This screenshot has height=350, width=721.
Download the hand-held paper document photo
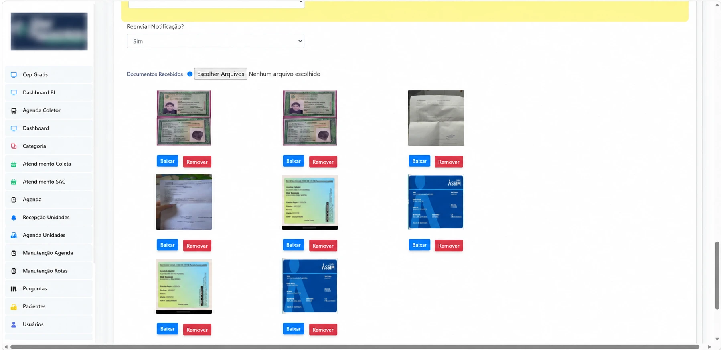click(x=167, y=245)
